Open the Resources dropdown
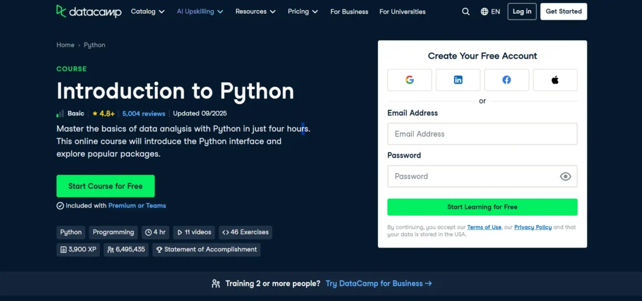 click(x=256, y=11)
